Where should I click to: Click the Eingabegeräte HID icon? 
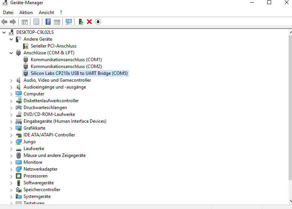click(x=19, y=121)
